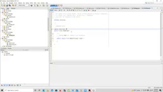
Task: Click the Redo toolbar icon
Action: coord(16,5)
